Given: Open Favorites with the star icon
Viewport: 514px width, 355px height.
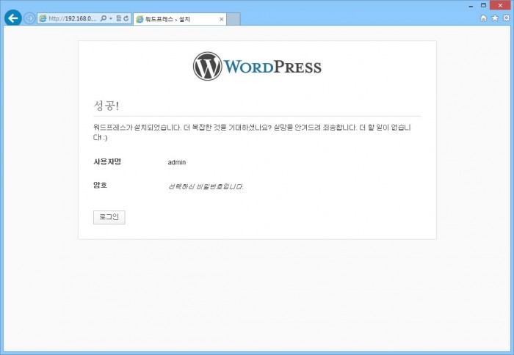Looking at the screenshot, I should click(495, 18).
